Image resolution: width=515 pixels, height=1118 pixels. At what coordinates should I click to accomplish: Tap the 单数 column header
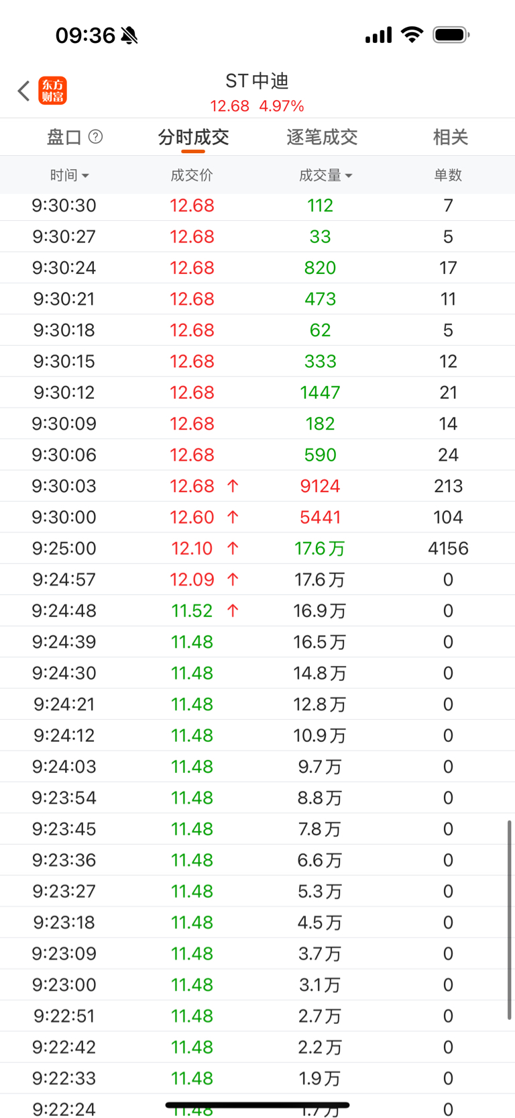click(x=448, y=175)
